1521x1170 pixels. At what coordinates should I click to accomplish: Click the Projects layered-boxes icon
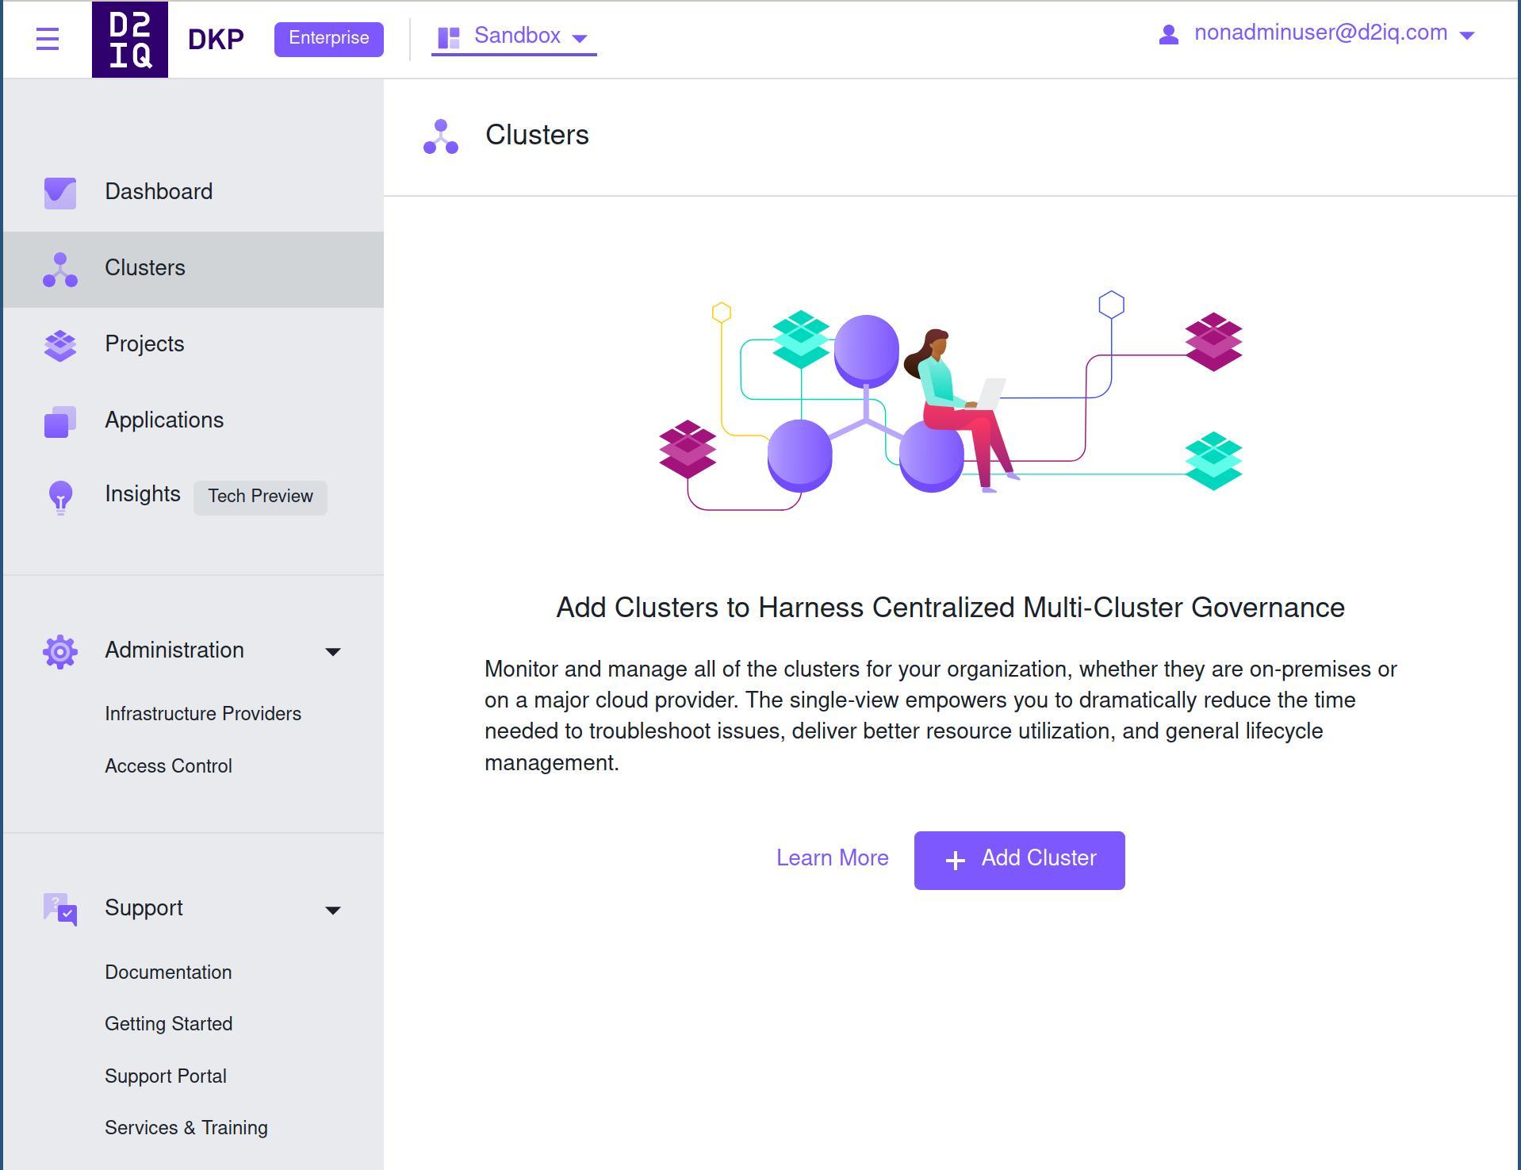point(60,346)
